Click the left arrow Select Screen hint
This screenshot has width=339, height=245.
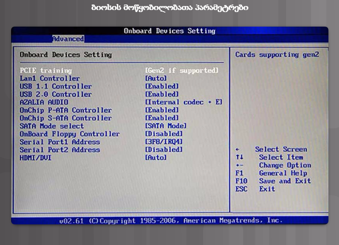271,149
